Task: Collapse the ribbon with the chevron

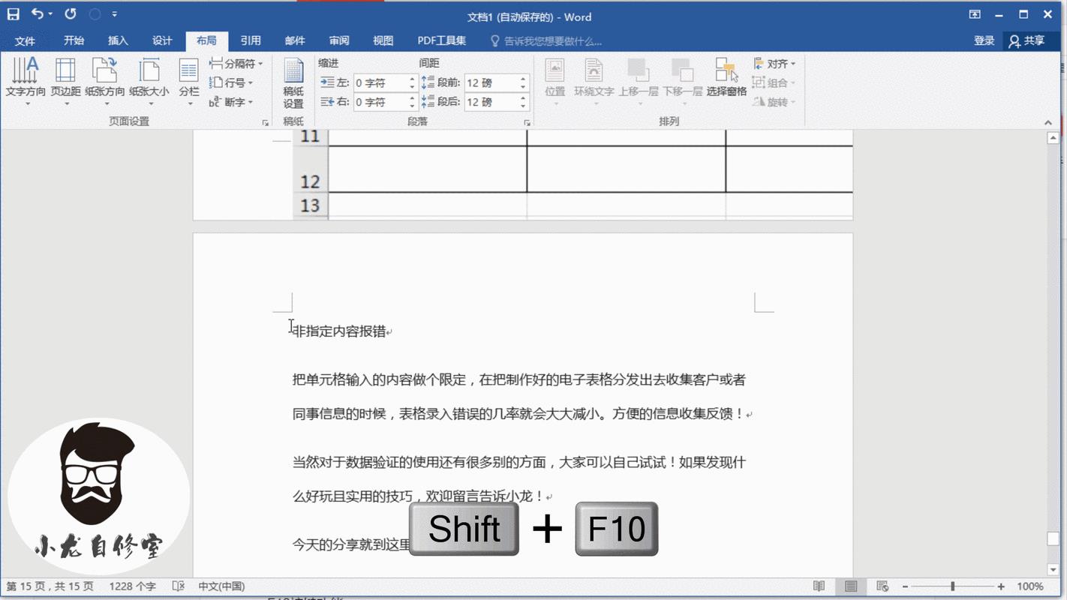Action: [1048, 122]
